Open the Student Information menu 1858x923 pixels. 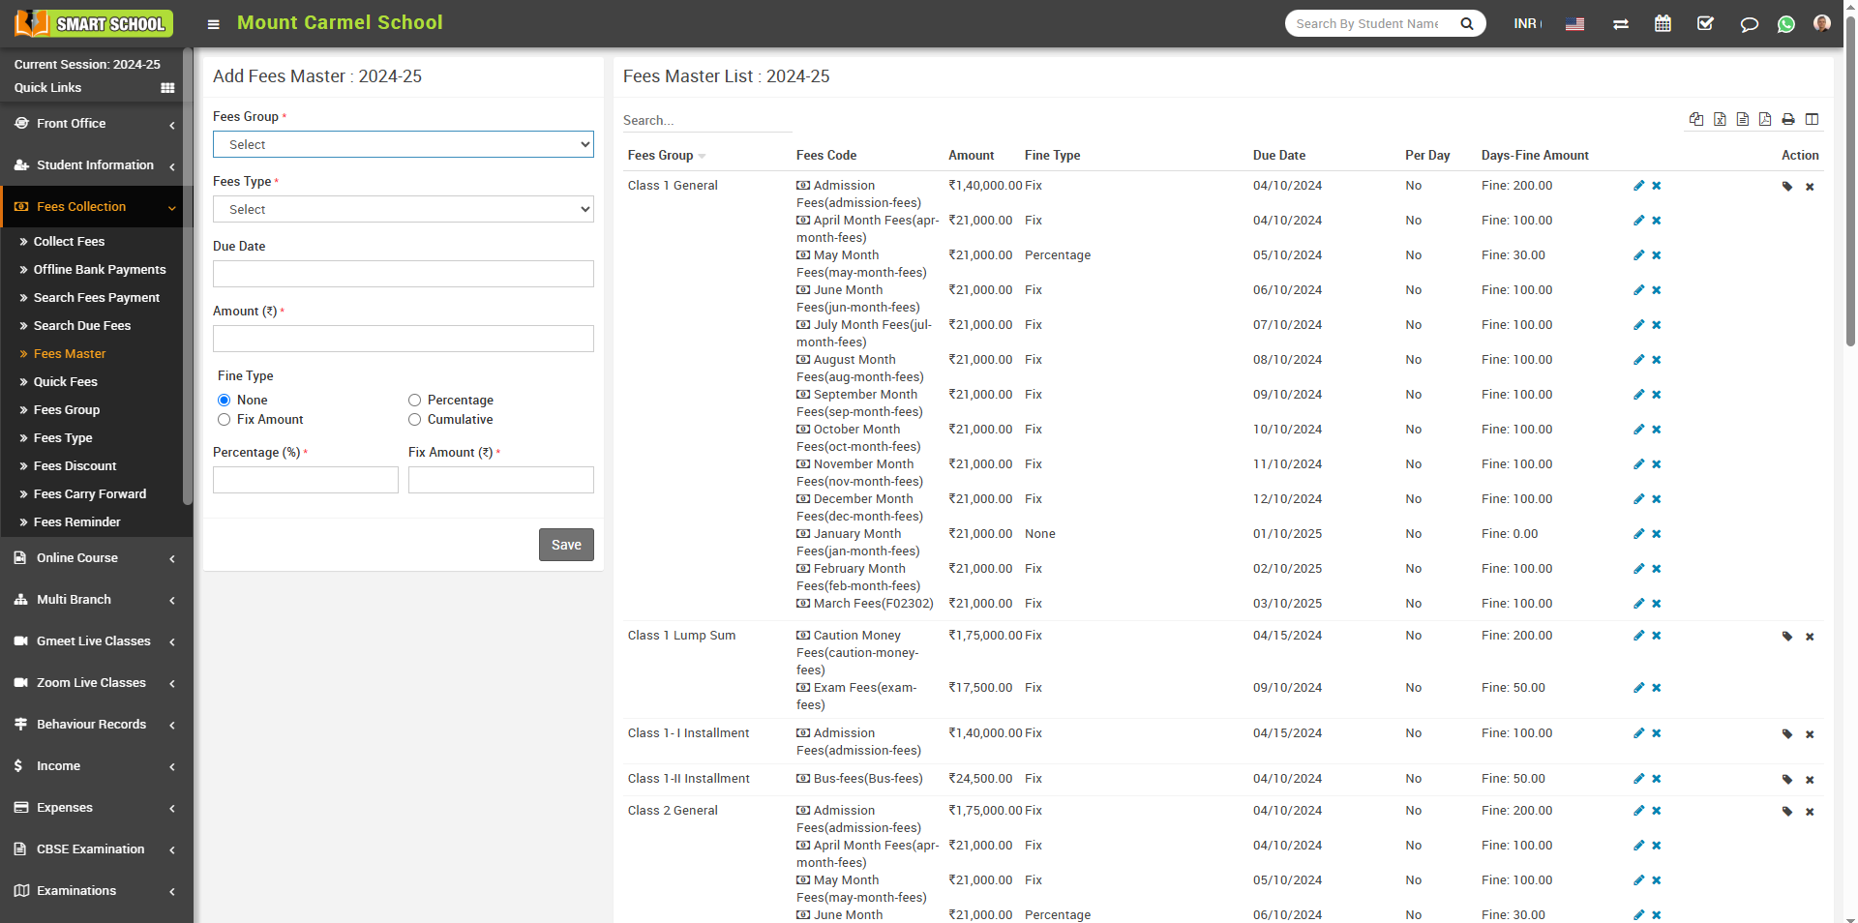(x=93, y=164)
